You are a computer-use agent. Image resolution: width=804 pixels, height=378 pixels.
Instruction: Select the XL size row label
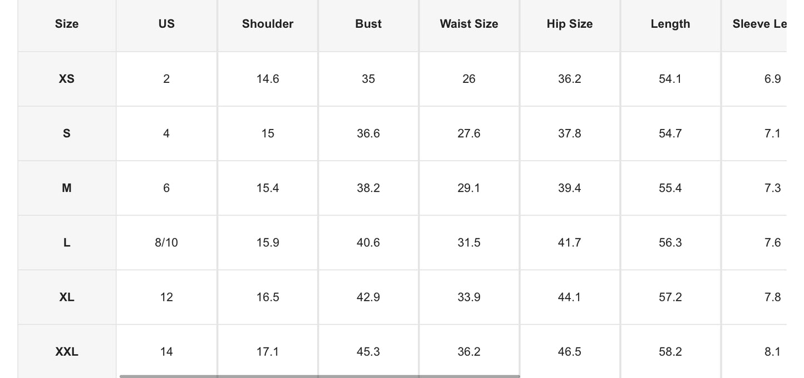[67, 297]
